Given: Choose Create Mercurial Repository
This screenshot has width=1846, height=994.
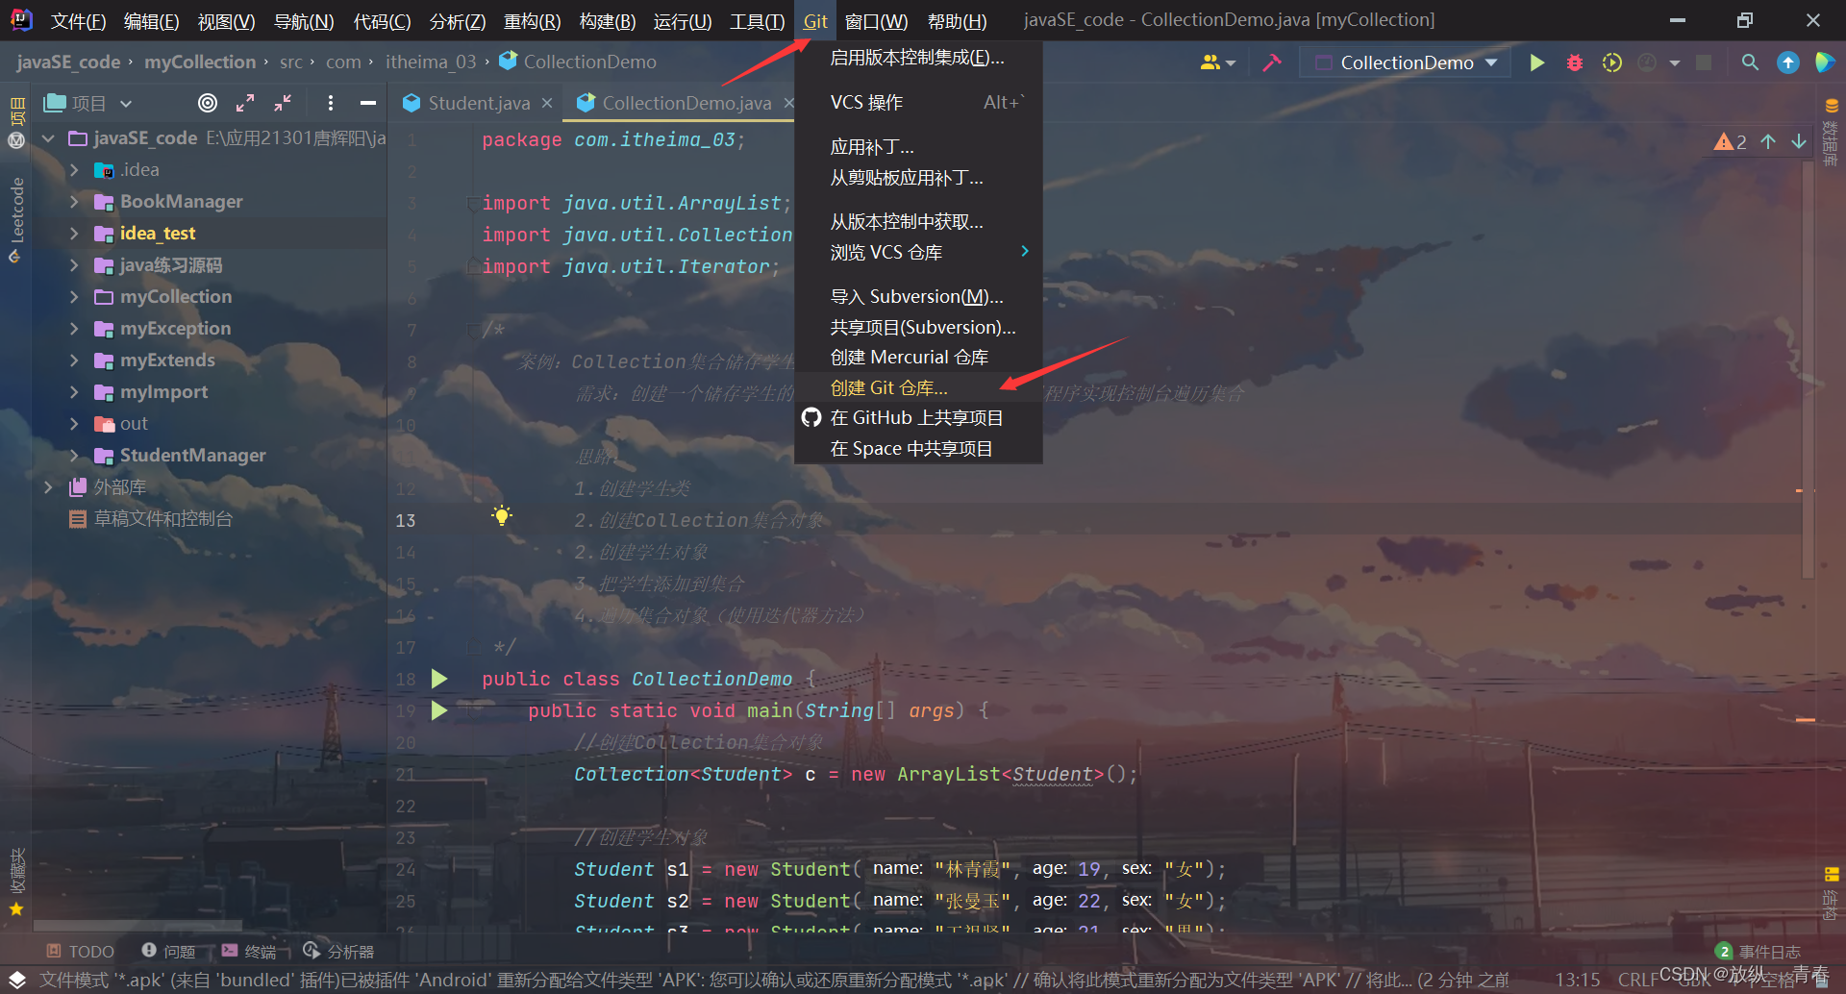Looking at the screenshot, I should pyautogui.click(x=918, y=357).
